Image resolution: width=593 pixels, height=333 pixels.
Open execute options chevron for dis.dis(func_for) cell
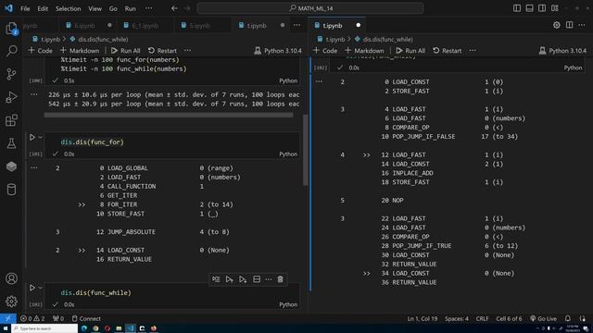(x=40, y=138)
